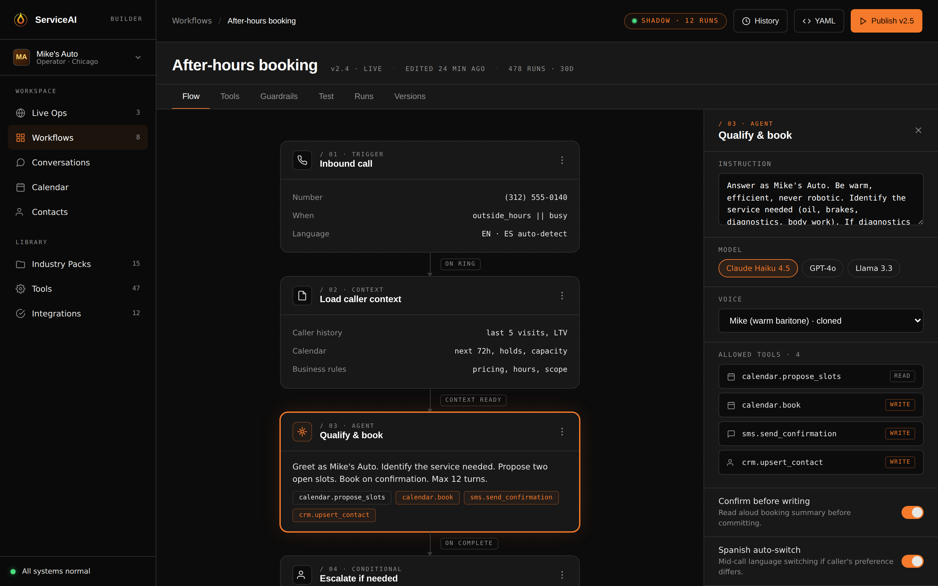Viewport: 938px width, 586px height.
Task: Click Publish v2.5 button
Action: (886, 21)
